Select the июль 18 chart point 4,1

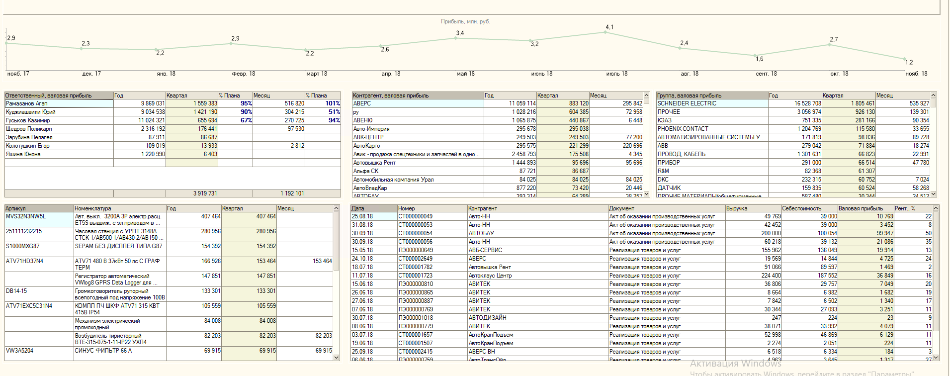click(605, 32)
